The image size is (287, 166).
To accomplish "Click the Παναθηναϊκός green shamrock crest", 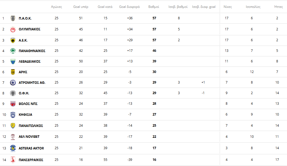I will [13, 51].
